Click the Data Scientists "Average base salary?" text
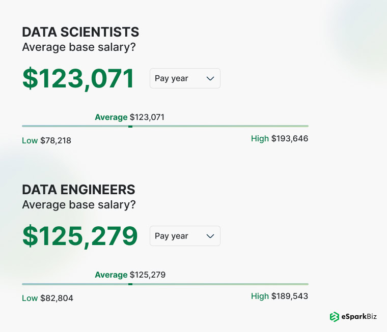387x332 pixels. [78, 47]
